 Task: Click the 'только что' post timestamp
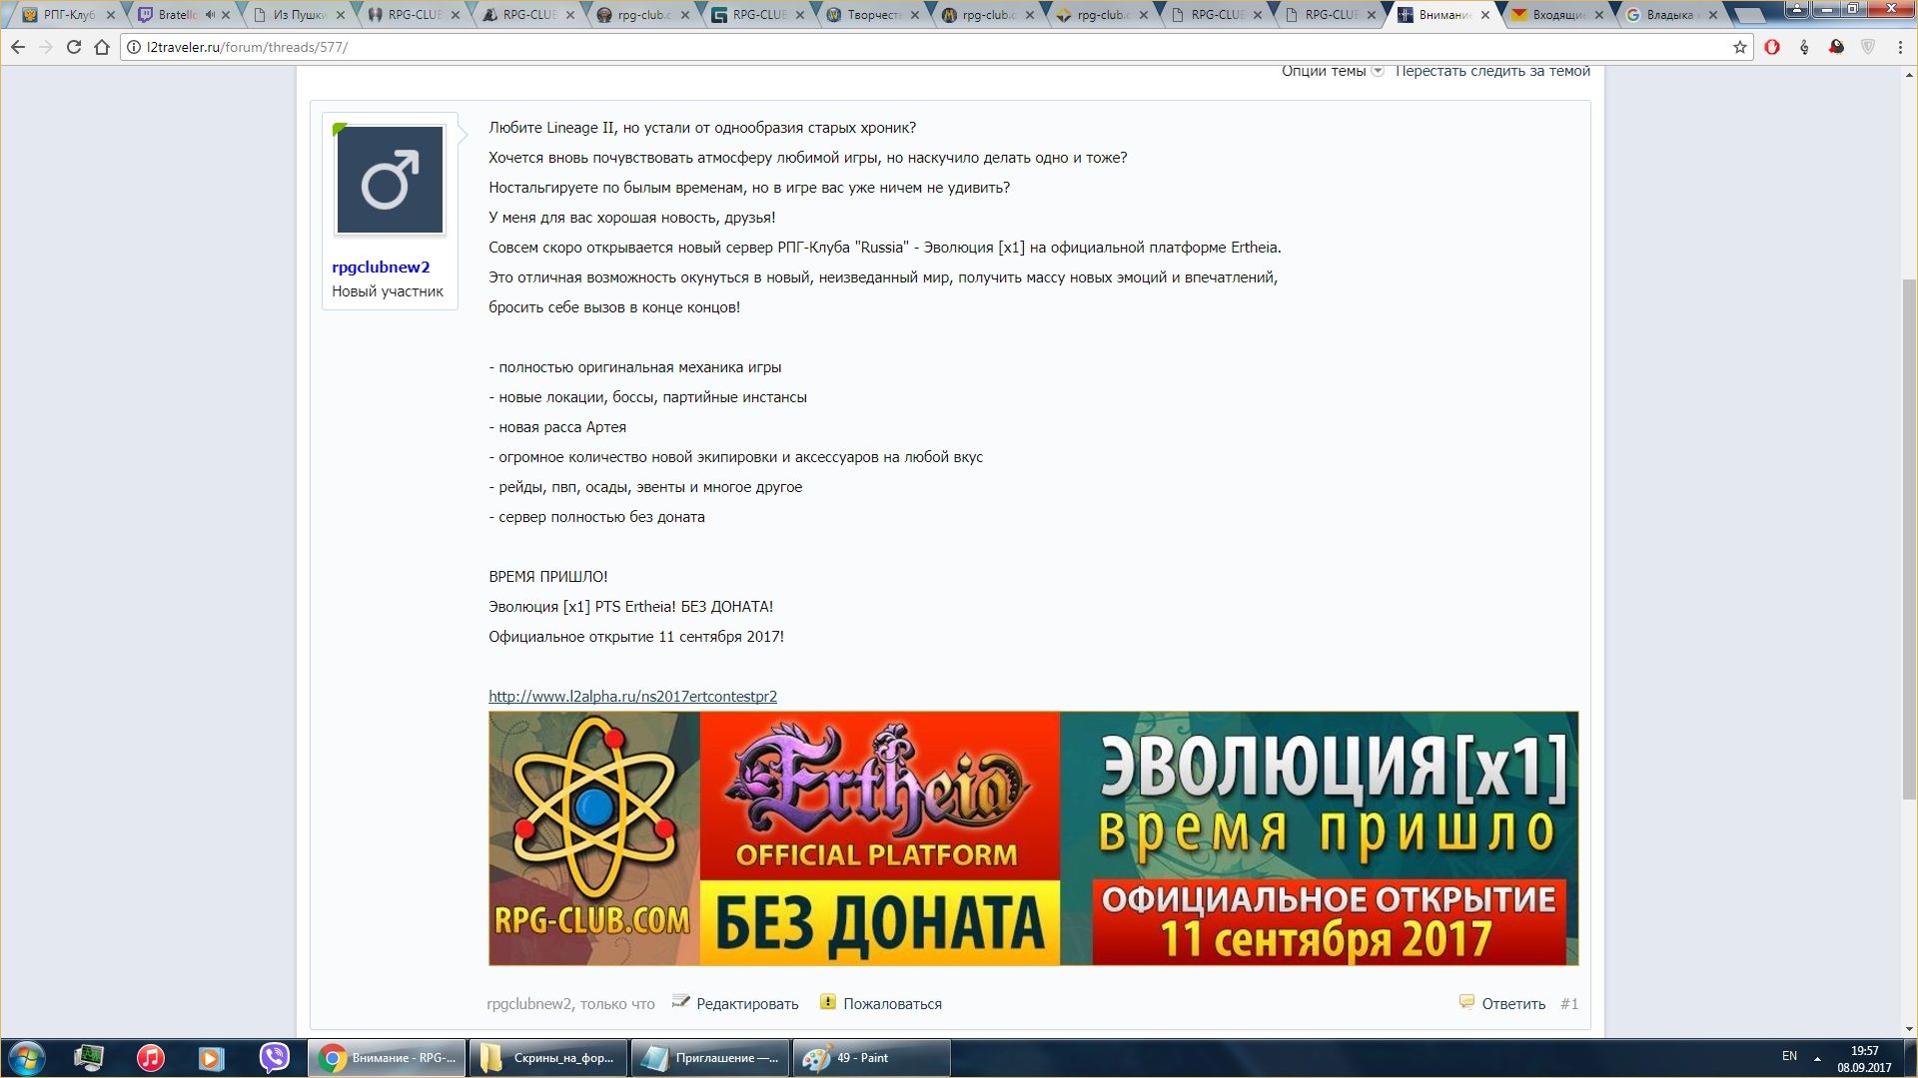(x=617, y=1004)
